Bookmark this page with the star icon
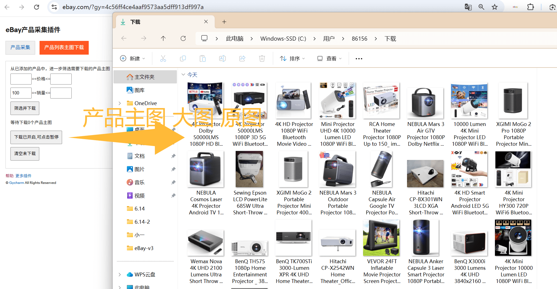557x289 pixels. click(495, 7)
